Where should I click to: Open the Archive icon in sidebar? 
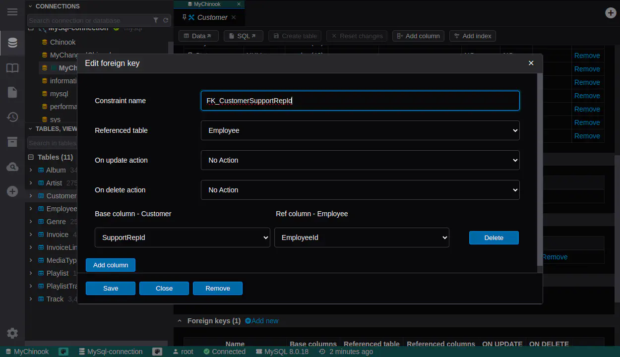[x=12, y=142]
